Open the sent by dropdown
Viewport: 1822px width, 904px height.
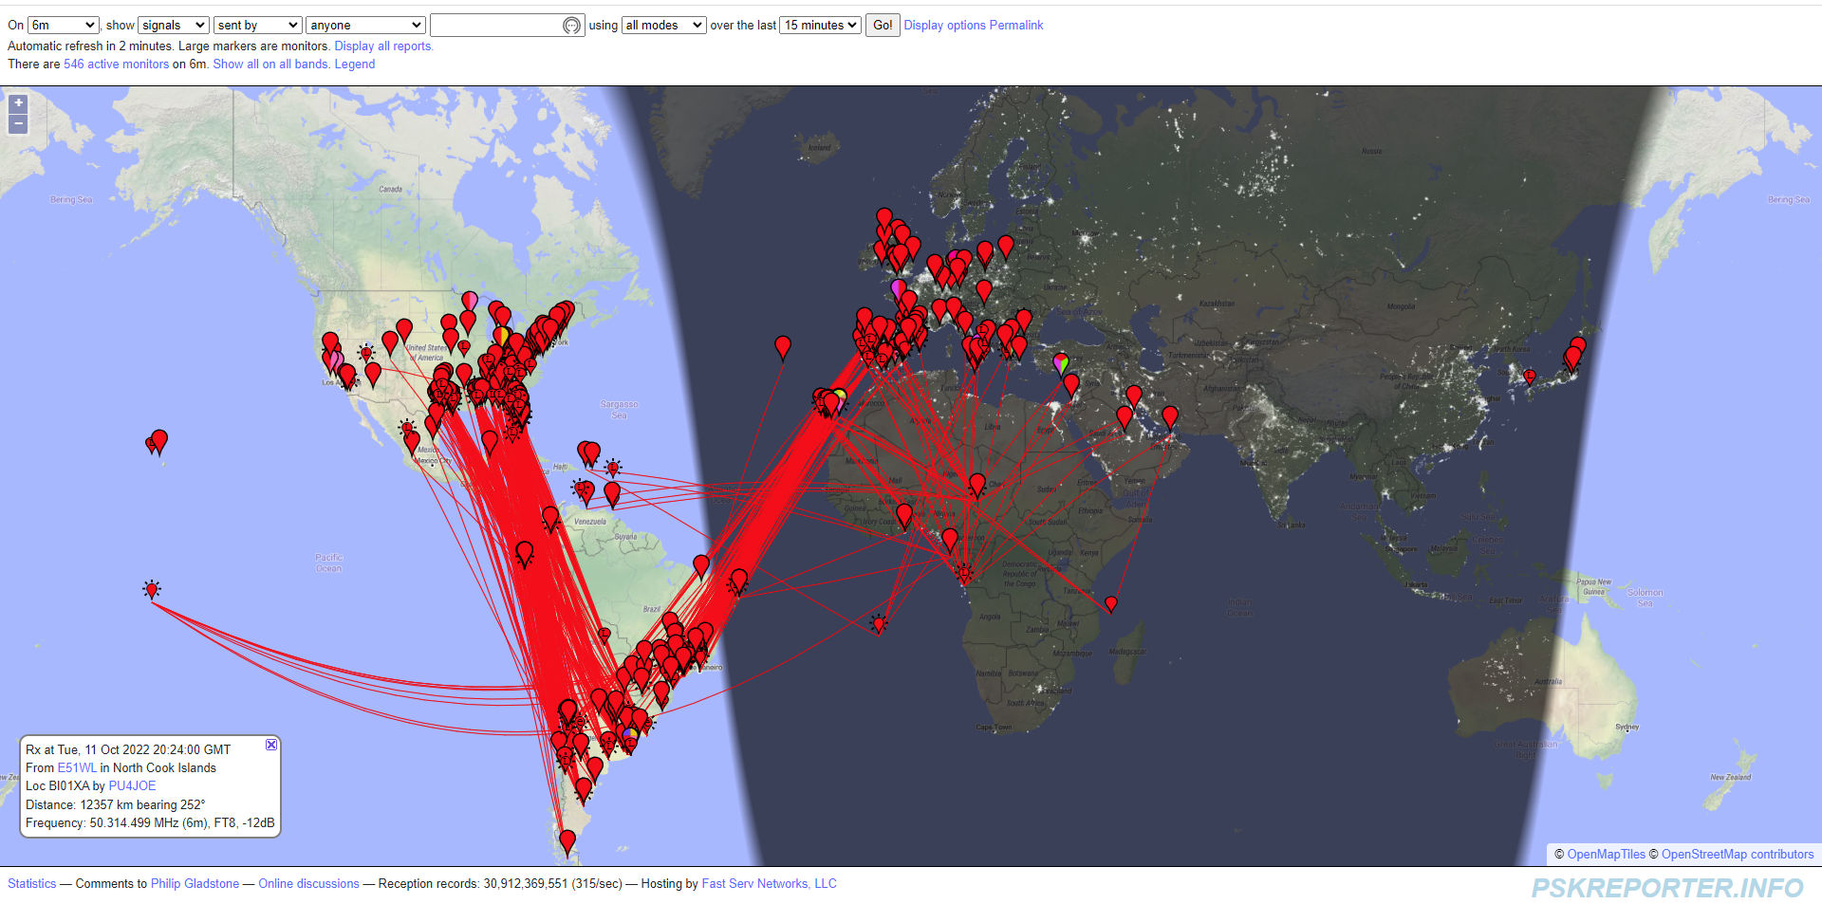257,26
